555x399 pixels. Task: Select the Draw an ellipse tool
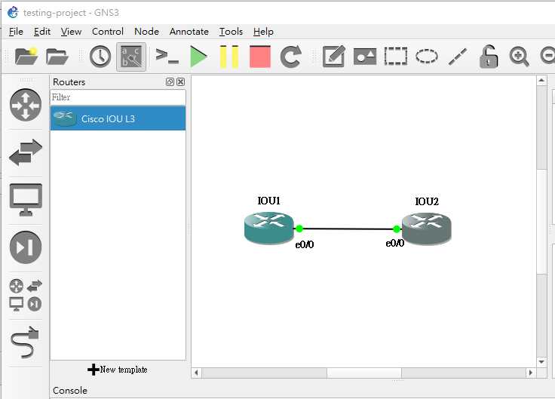tap(427, 57)
